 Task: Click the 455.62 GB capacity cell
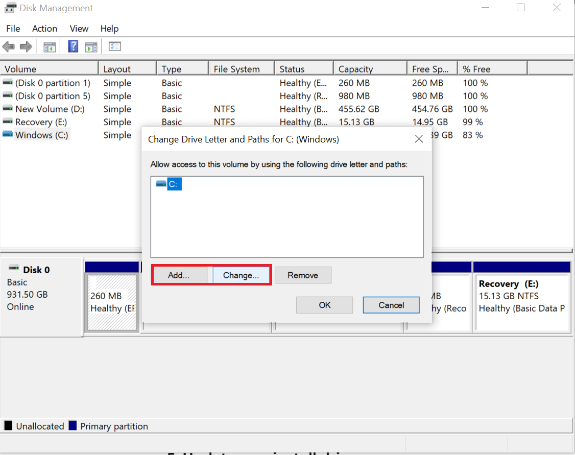[358, 109]
